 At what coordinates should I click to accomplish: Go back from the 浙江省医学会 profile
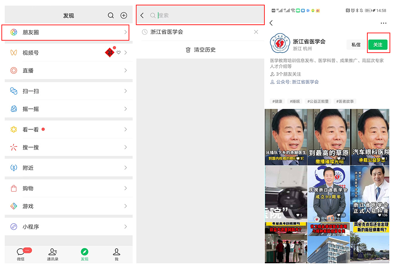(x=271, y=23)
